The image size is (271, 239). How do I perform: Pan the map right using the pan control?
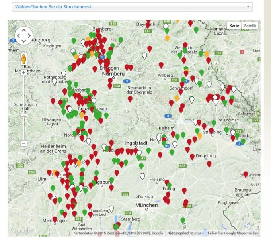29,36
